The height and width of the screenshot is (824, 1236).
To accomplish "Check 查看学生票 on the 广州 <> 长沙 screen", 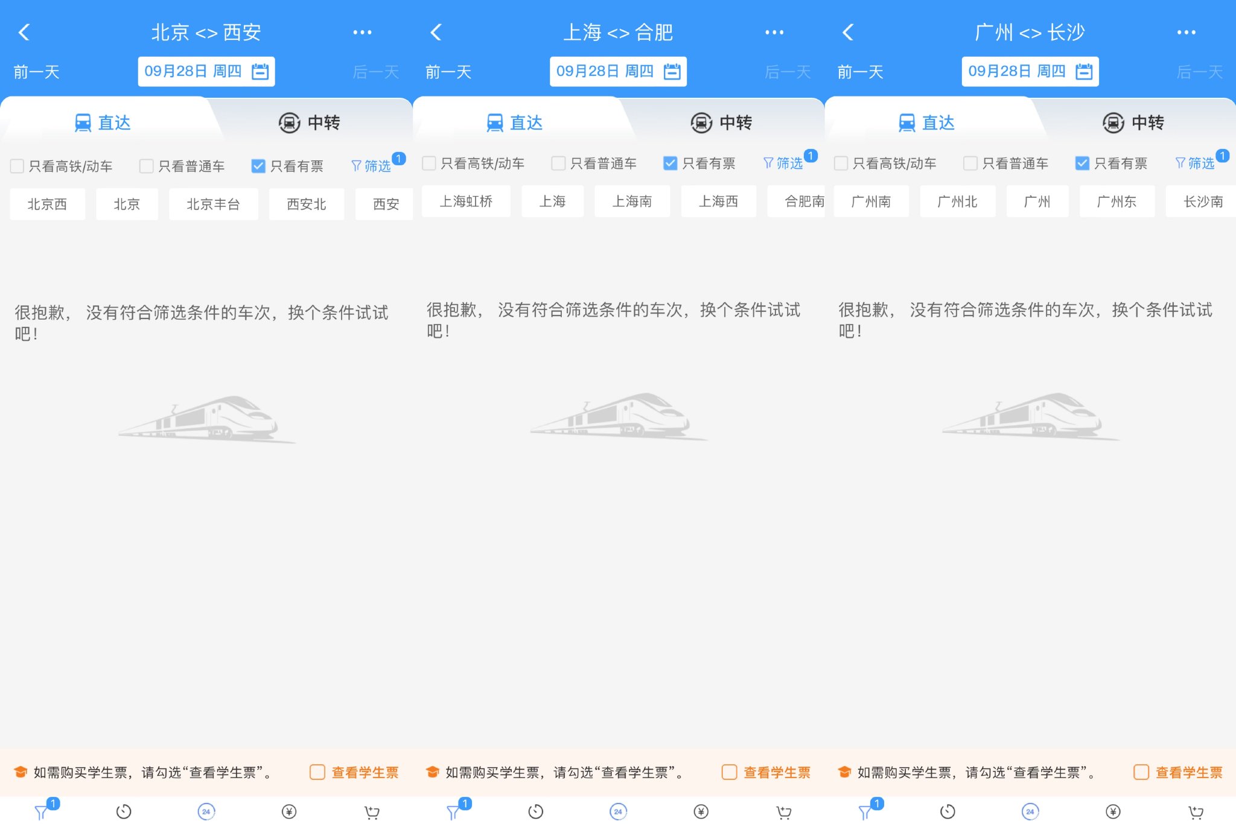I will point(1141,772).
